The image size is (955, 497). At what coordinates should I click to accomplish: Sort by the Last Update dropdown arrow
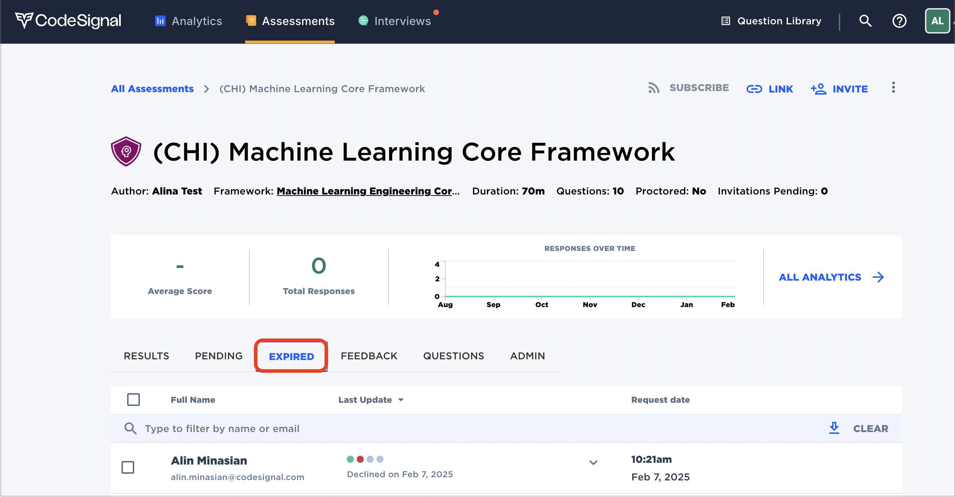401,400
